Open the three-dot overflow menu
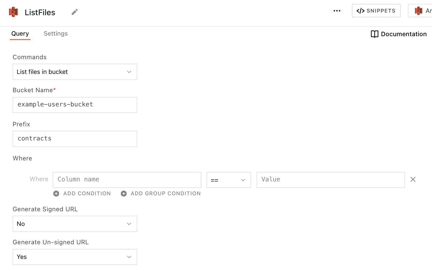Image resolution: width=432 pixels, height=271 pixels. (337, 11)
